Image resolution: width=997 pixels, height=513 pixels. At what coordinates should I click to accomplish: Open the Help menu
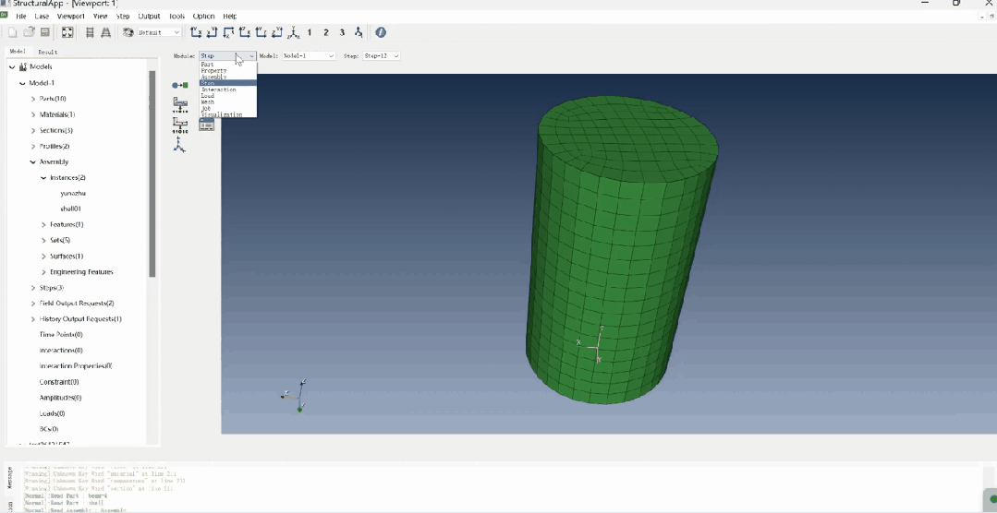(x=229, y=16)
